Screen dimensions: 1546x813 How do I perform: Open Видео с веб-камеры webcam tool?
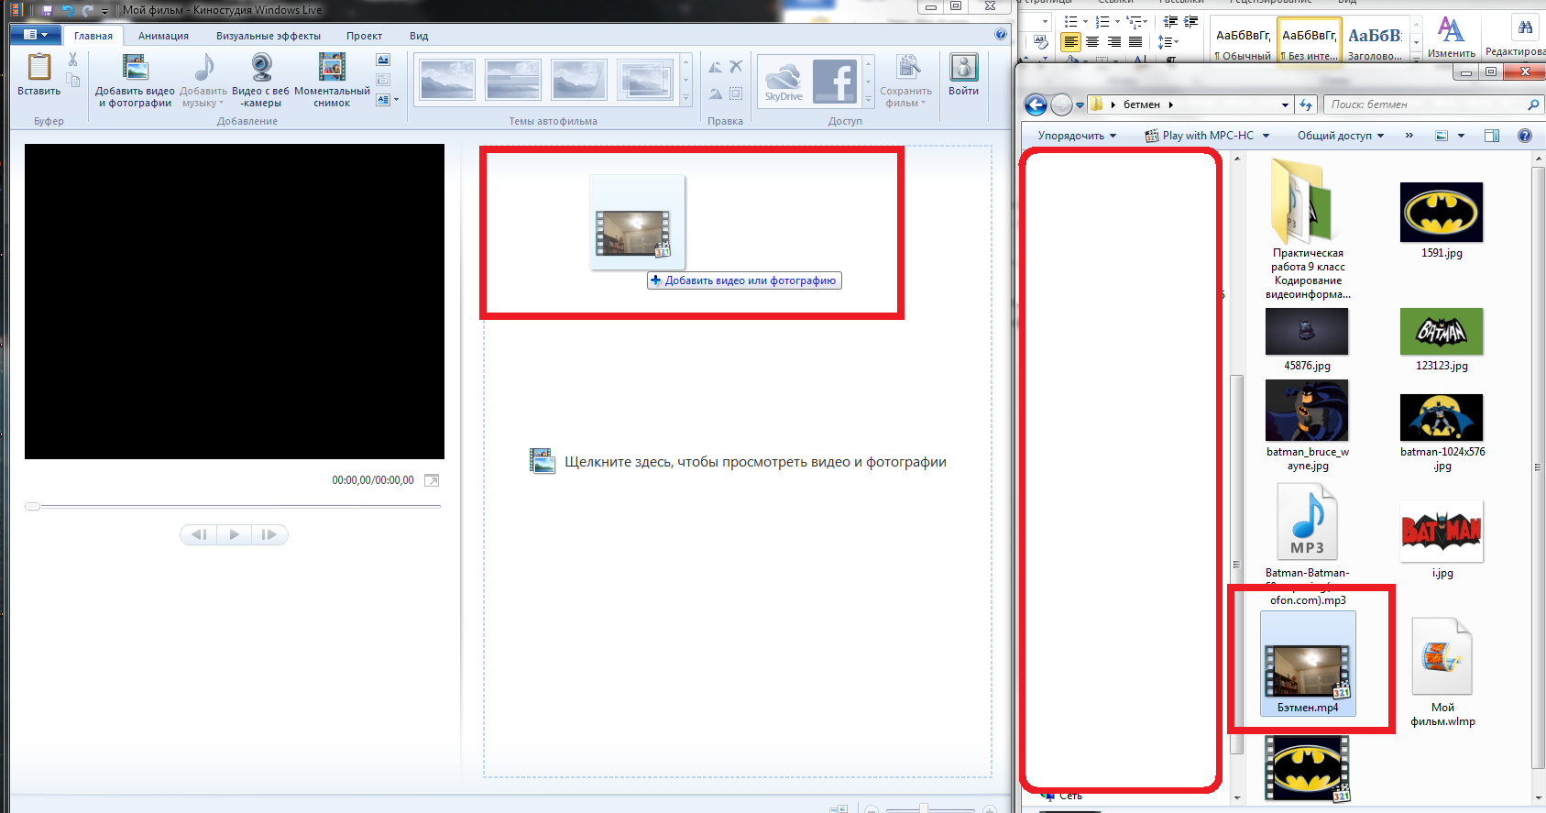[261, 68]
